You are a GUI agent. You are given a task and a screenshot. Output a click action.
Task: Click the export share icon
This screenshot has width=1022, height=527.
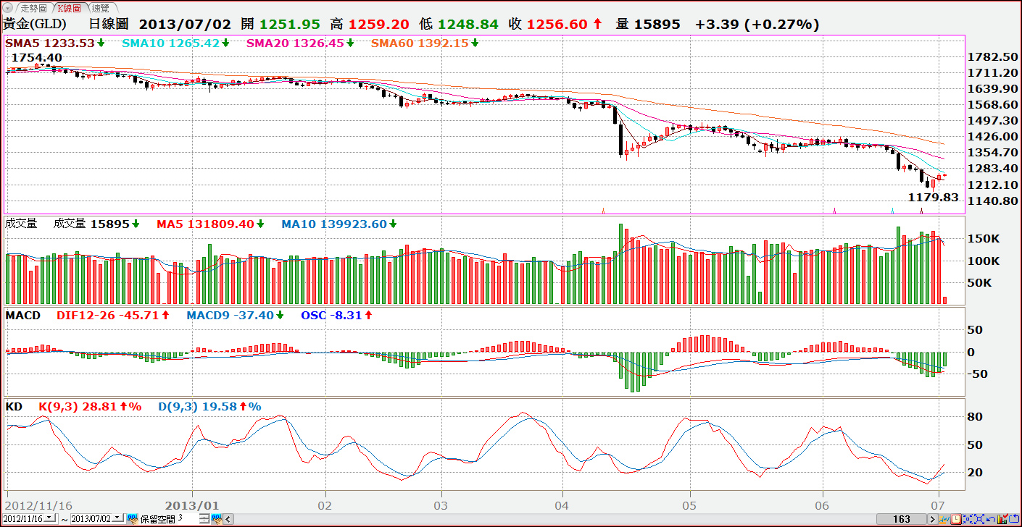[x=1014, y=519]
